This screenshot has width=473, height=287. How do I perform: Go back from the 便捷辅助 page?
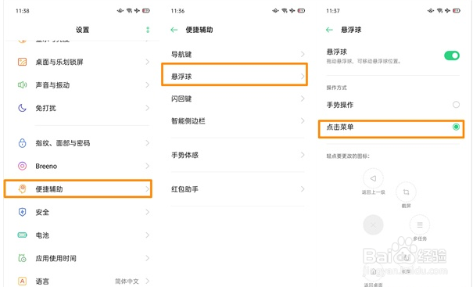tap(174, 30)
